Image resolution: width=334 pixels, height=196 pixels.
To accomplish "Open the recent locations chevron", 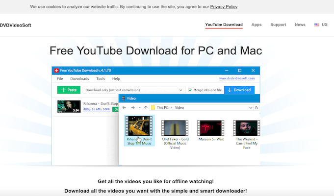I will click(140, 107).
